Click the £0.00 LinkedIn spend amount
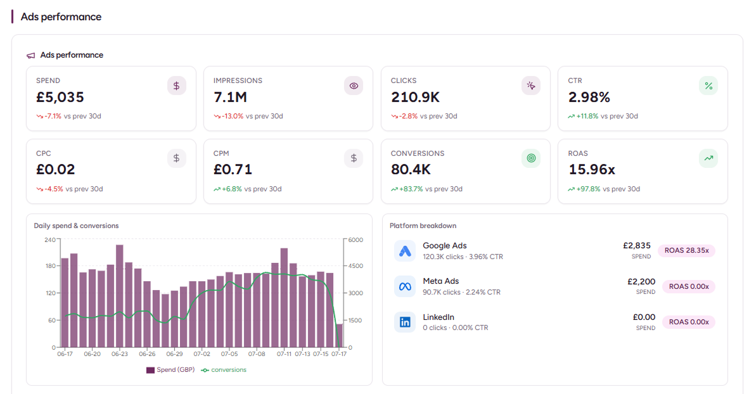This screenshot has height=394, width=749. [644, 317]
